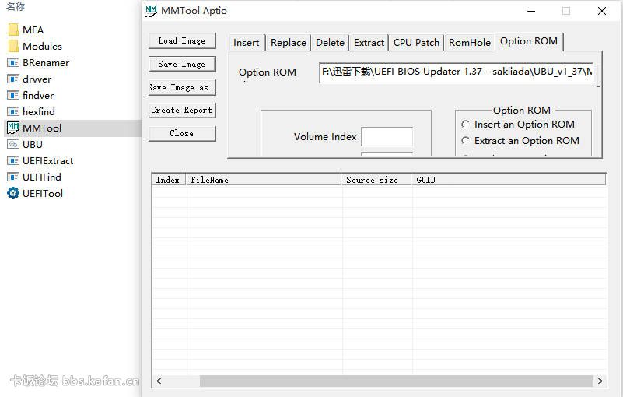The height and width of the screenshot is (397, 623).
Task: Select the BRenamer file name
Action: point(46,63)
